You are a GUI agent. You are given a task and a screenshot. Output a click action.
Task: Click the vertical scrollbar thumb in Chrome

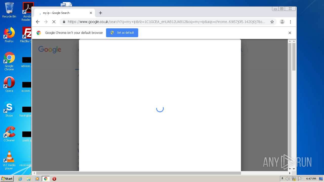coord(294,57)
